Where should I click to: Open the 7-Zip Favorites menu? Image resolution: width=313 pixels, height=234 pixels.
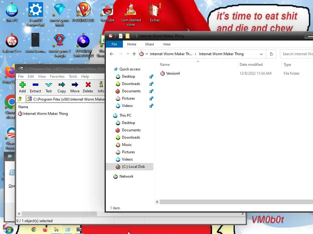(x=57, y=76)
